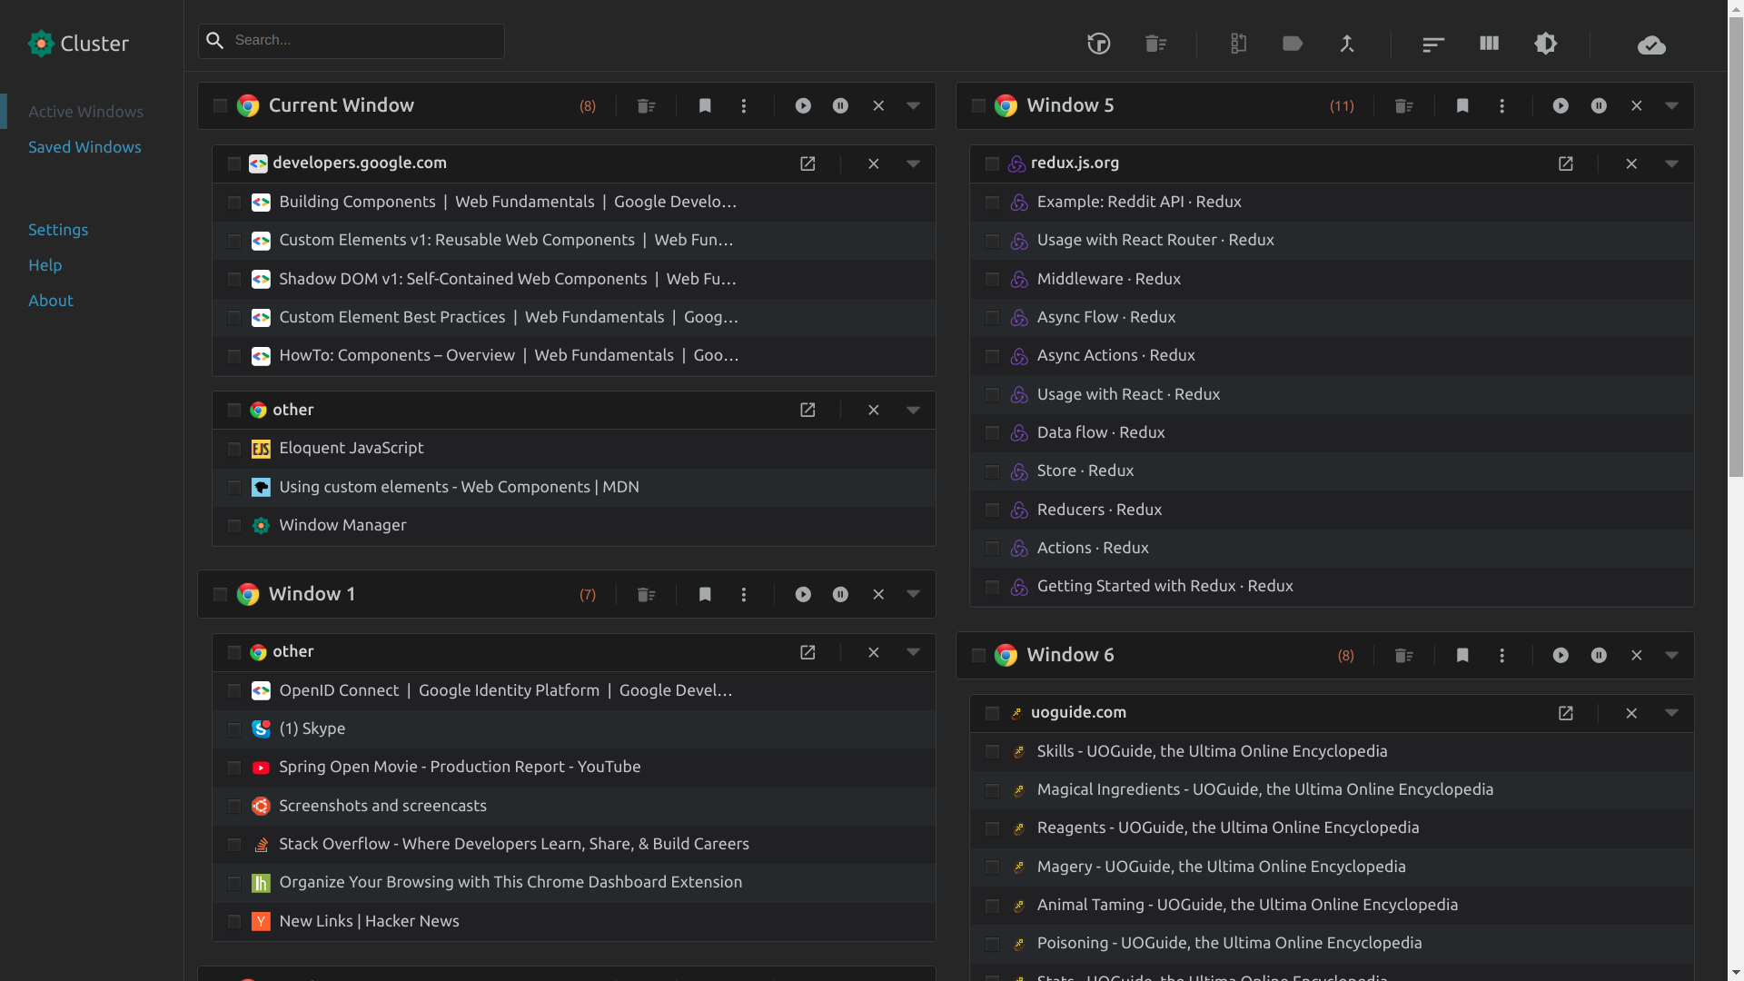Image resolution: width=1744 pixels, height=981 pixels.
Task: Check the Window 1 checkbox
Action: click(220, 595)
